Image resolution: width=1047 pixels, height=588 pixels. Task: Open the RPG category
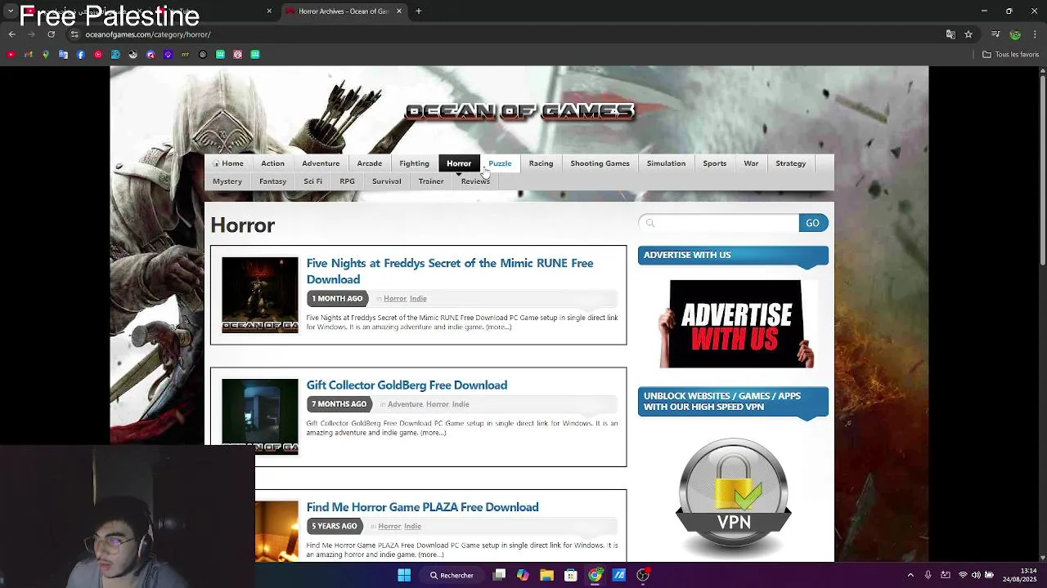point(347,181)
